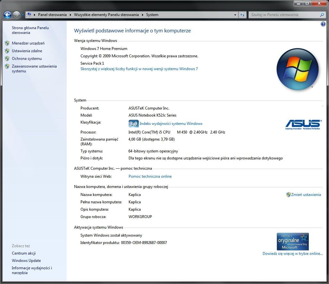Click 'System Windows został aktywowany' text
The height and width of the screenshot is (284, 329).
point(111,235)
